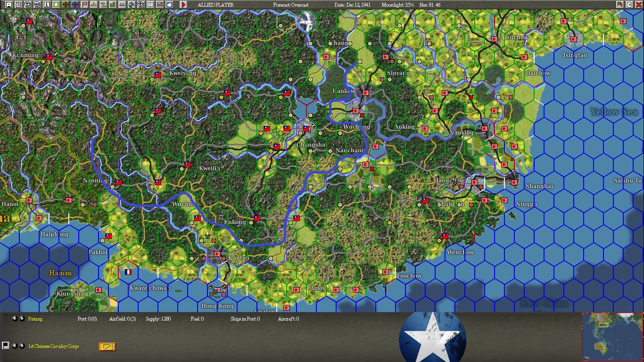The image size is (644, 362).
Task: Click the 'Forecast: Overcast' status text
Action: (291, 5)
